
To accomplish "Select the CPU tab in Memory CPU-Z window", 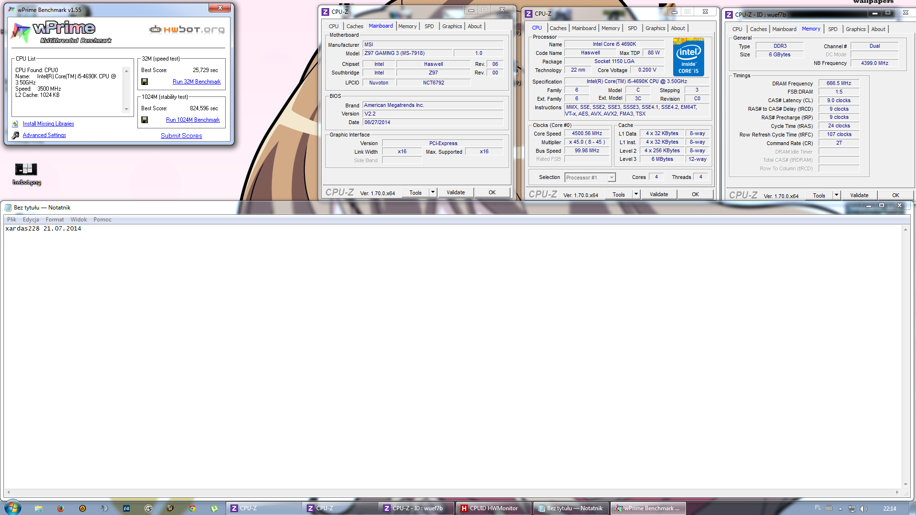I will tap(737, 29).
